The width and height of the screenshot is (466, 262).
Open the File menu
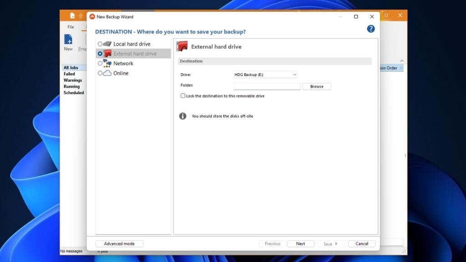71,27
